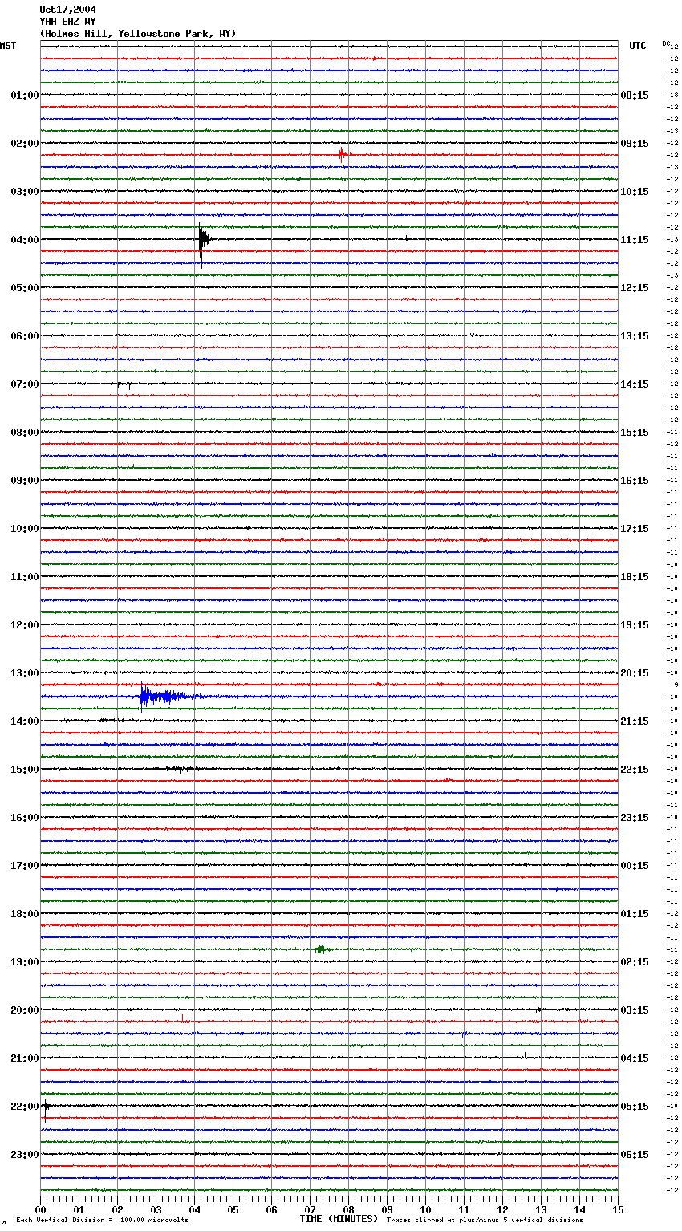Click the "04:15" UTC time label
Image resolution: width=682 pixels, height=1231 pixels.
point(635,1058)
